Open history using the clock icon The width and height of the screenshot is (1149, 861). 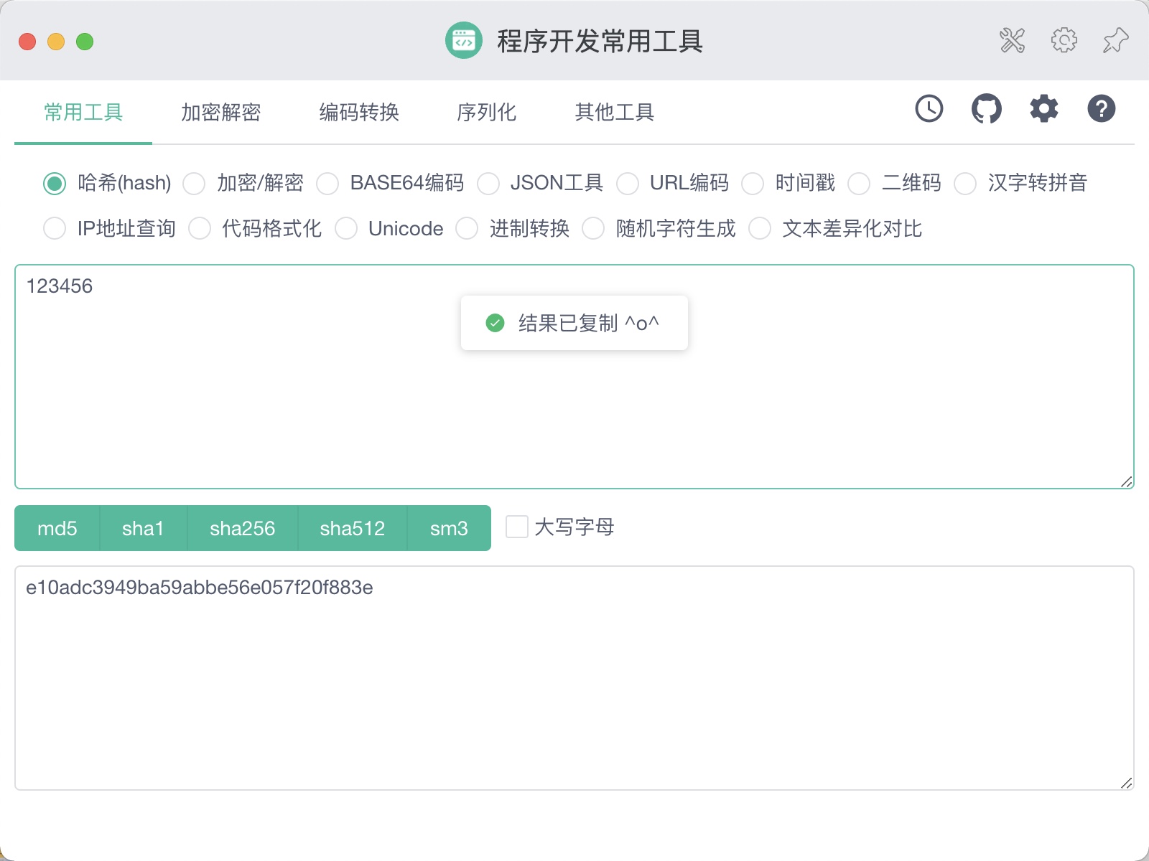(929, 109)
